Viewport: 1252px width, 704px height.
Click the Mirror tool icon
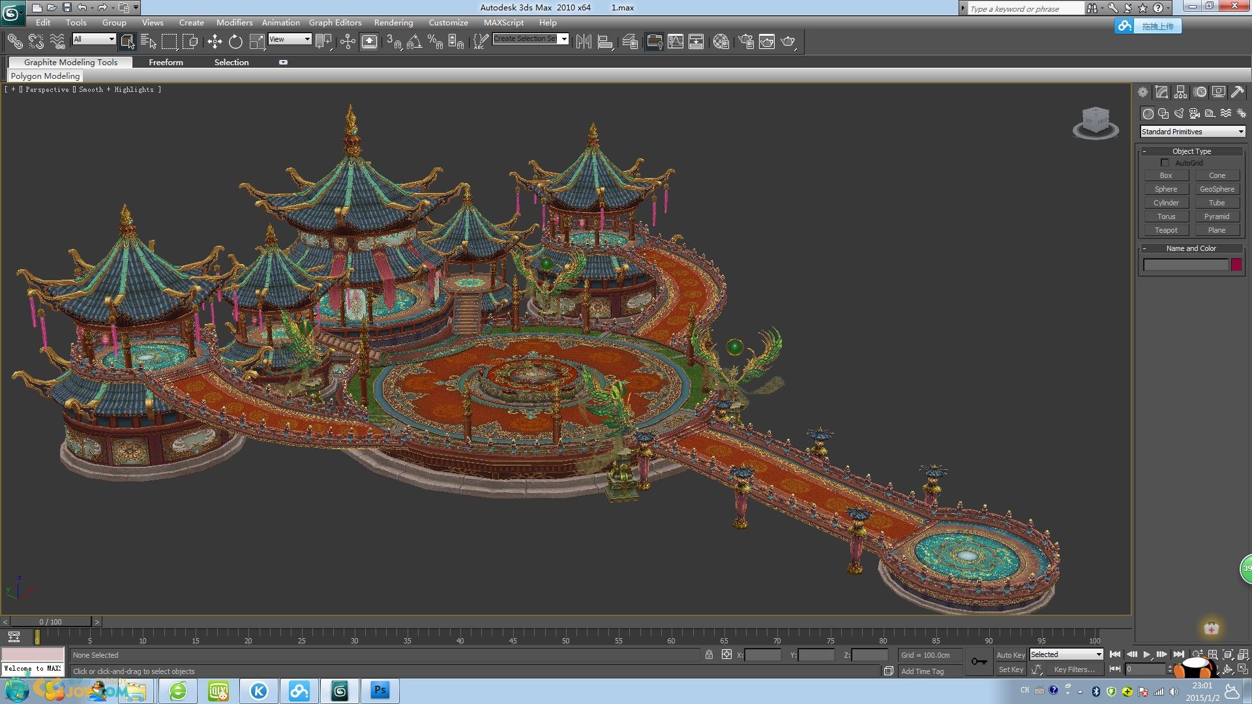coord(584,42)
